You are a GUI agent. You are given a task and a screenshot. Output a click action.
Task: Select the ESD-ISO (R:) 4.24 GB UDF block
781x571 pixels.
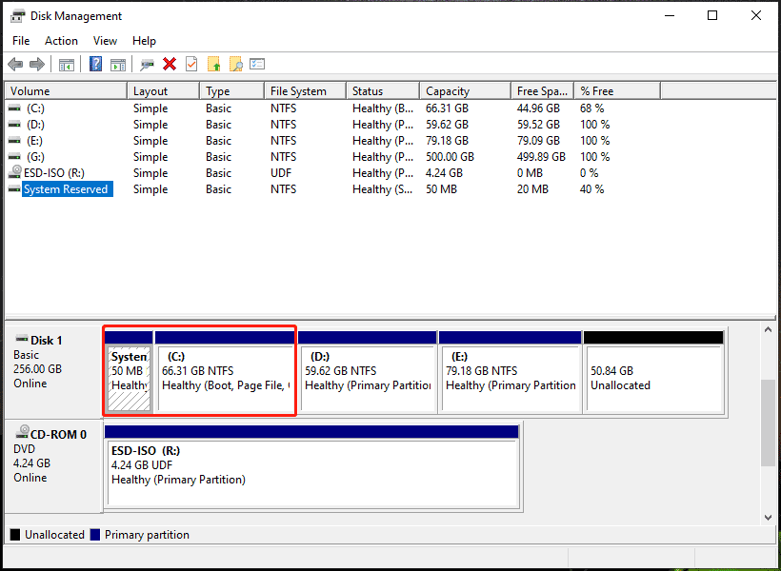[311, 466]
